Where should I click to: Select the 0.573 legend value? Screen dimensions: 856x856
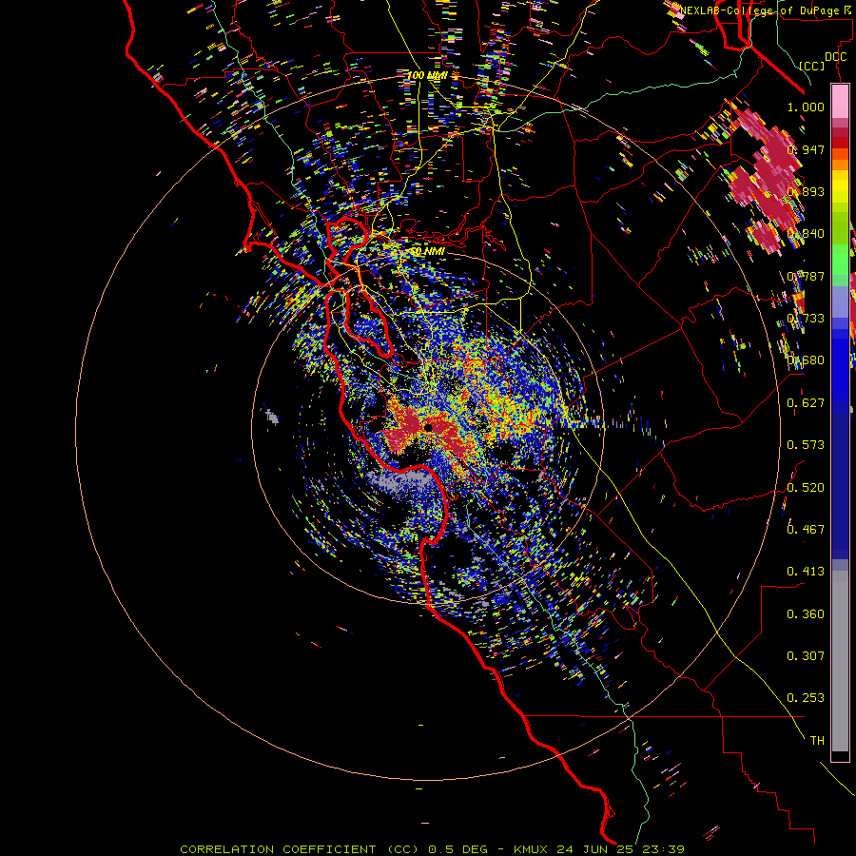click(806, 445)
